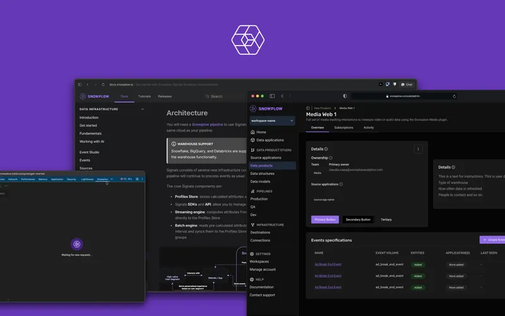Open the Production pipeline item
Viewport: 505px width, 316px height.
259,199
